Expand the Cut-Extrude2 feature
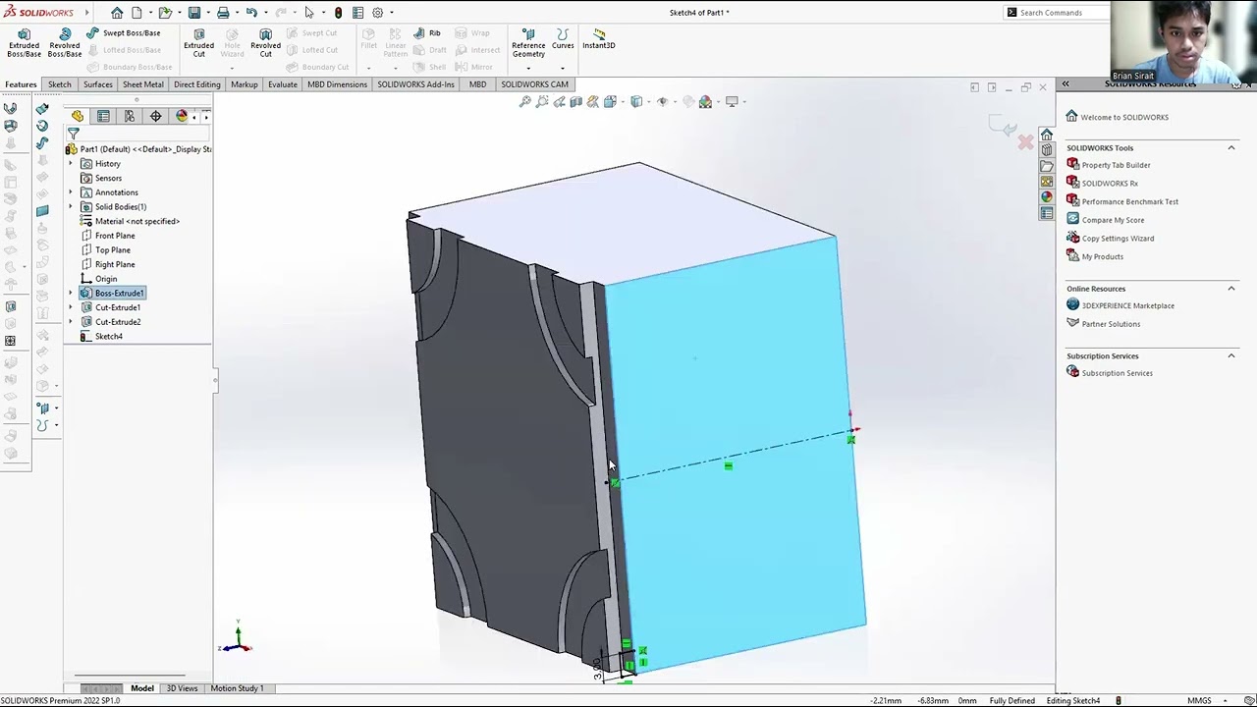This screenshot has width=1257, height=707. [71, 322]
